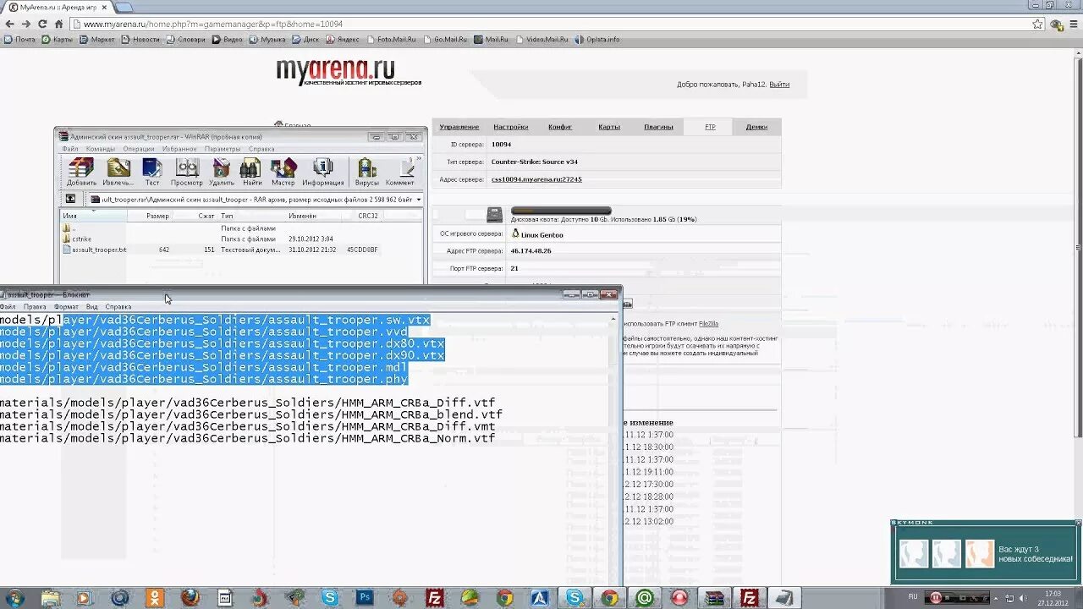
Task: Click the HMM_ARM_CRBa_Diff.vtf line in Notepad
Action: [x=247, y=403]
